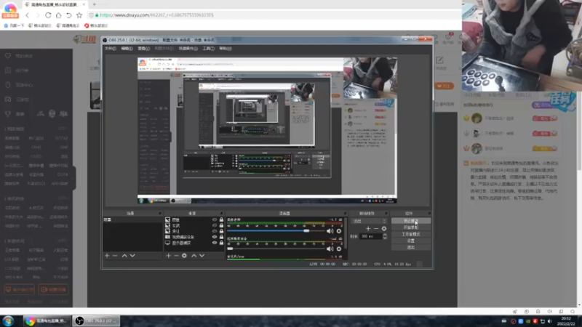The height and width of the screenshot is (327, 582).
Task: Pop out the 来源 dock panel
Action: (222, 214)
